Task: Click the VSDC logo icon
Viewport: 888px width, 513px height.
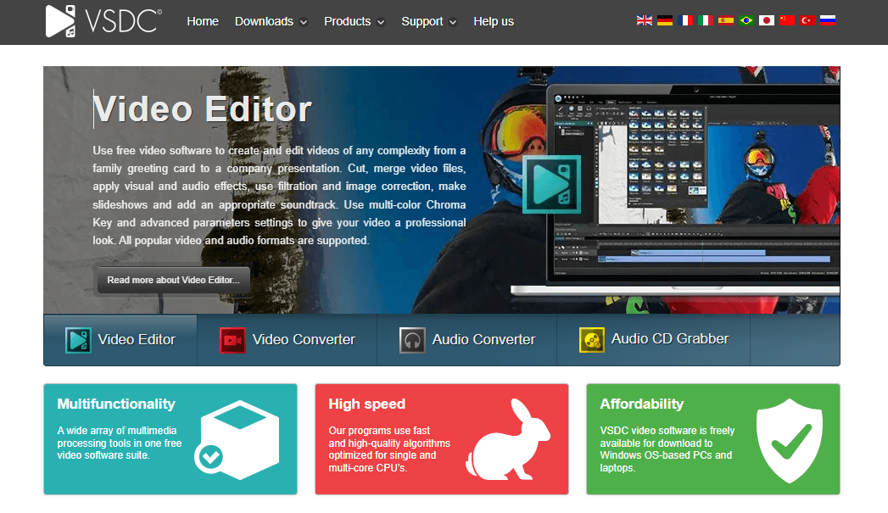Action: (x=60, y=21)
